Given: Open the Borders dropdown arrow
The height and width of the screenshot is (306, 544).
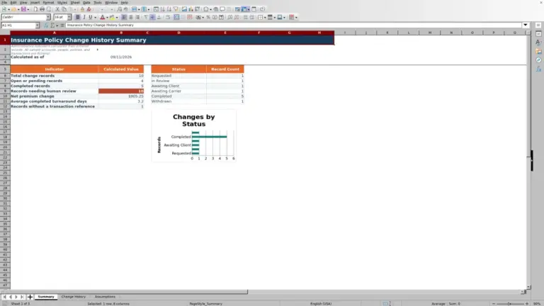Looking at the screenshot, I should click(x=265, y=17).
